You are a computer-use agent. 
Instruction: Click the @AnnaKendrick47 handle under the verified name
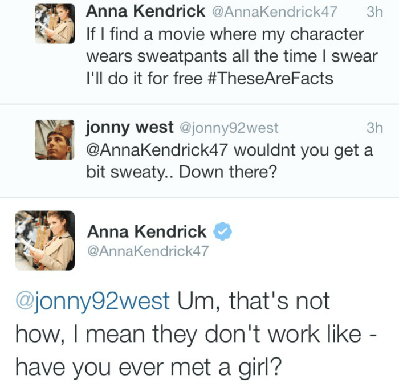coord(148,251)
